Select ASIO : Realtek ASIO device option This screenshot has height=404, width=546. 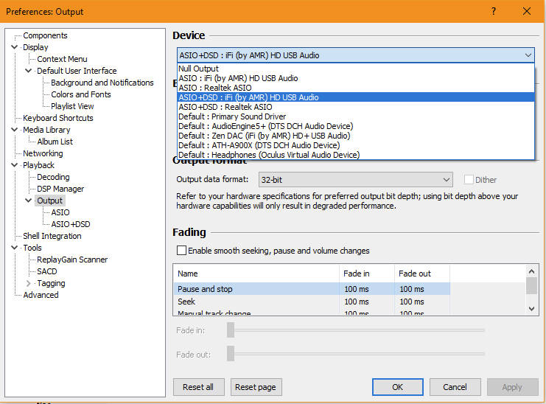(215, 88)
